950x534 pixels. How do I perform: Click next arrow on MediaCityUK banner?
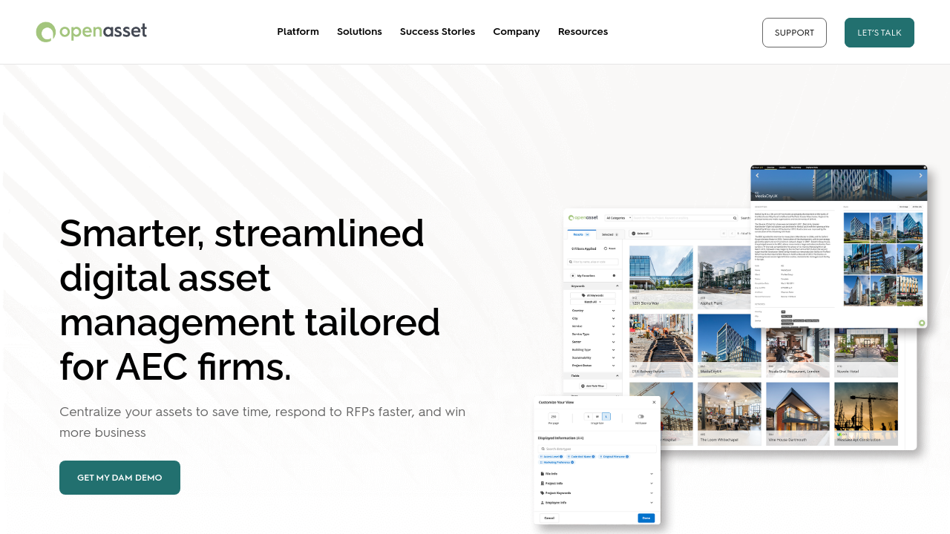pyautogui.click(x=920, y=176)
